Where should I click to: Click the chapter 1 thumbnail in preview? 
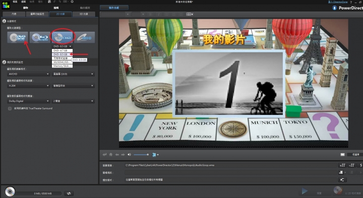[x=229, y=84]
